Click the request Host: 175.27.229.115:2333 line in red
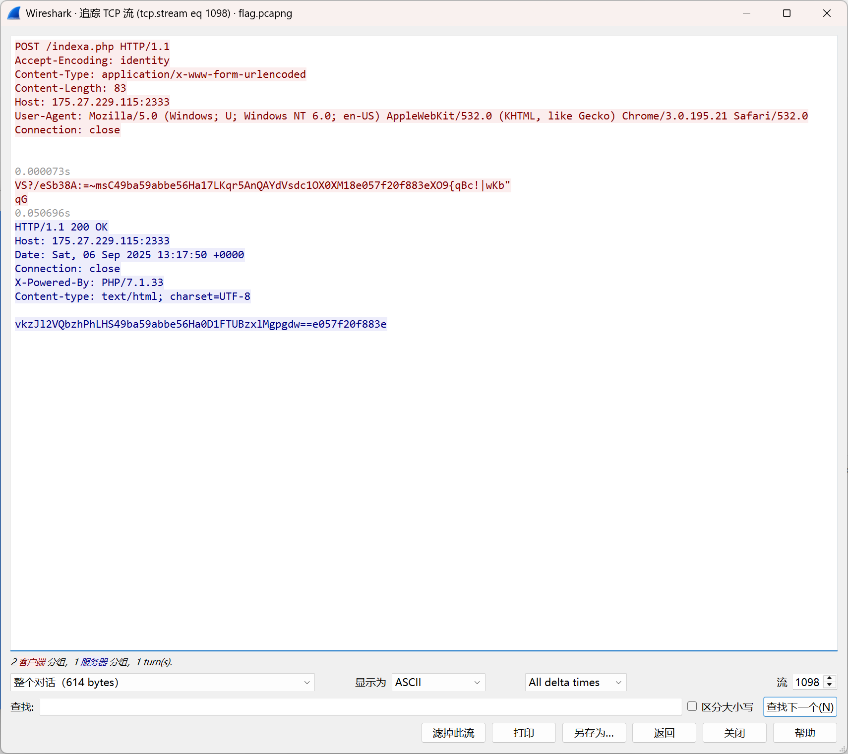The image size is (848, 754). [x=92, y=102]
